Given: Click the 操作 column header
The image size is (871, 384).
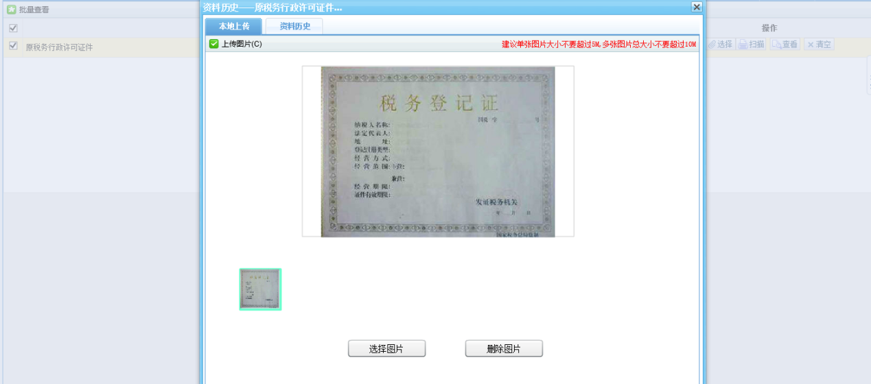Looking at the screenshot, I should click(769, 28).
